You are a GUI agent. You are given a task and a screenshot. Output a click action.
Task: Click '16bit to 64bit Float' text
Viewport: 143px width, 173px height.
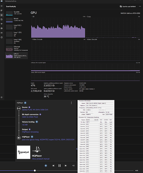(30, 117)
